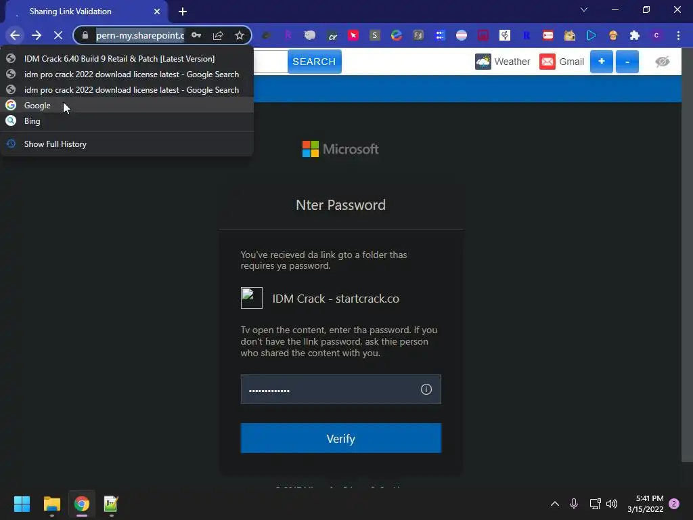Open the Windows Start menu
Image resolution: width=693 pixels, height=520 pixels.
click(22, 504)
